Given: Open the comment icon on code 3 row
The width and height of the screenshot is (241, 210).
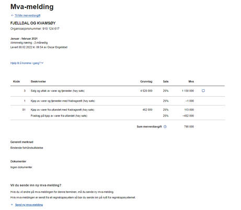Looking at the screenshot, I should point(203,91).
